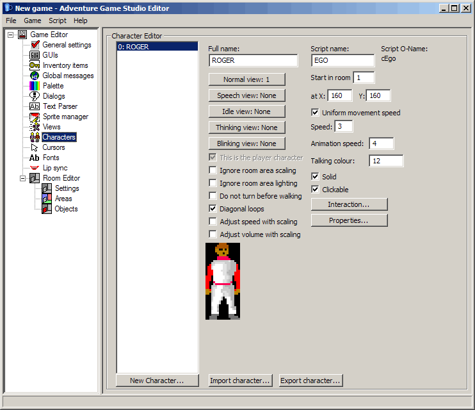The image size is (475, 410).
Task: Click Speech view: None button
Action: [247, 95]
